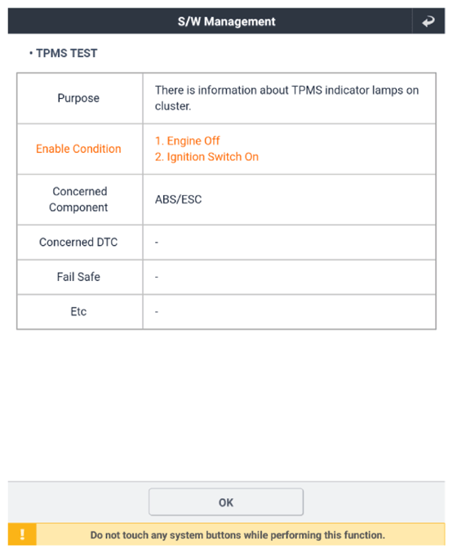Screen dimensions: 453x553
Task: Select the Concerned DTC dash value
Action: (157, 243)
